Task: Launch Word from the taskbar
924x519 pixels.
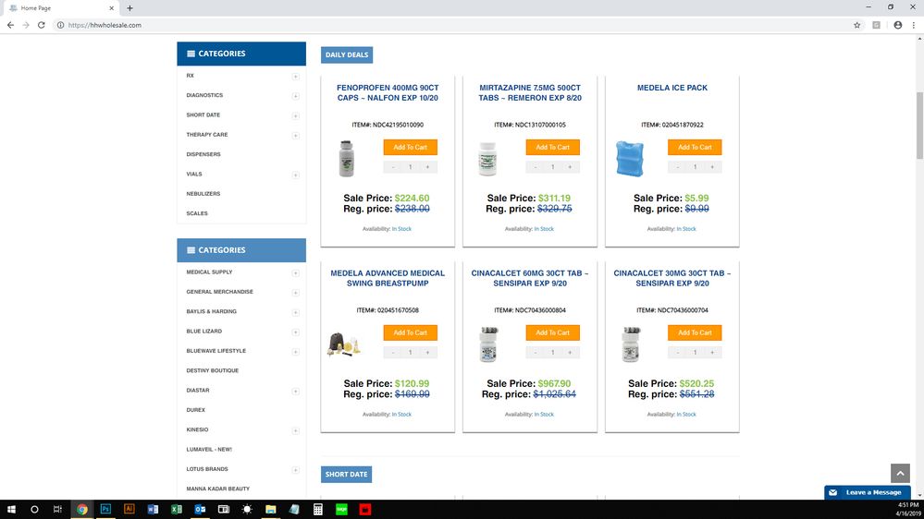Action: (153, 509)
